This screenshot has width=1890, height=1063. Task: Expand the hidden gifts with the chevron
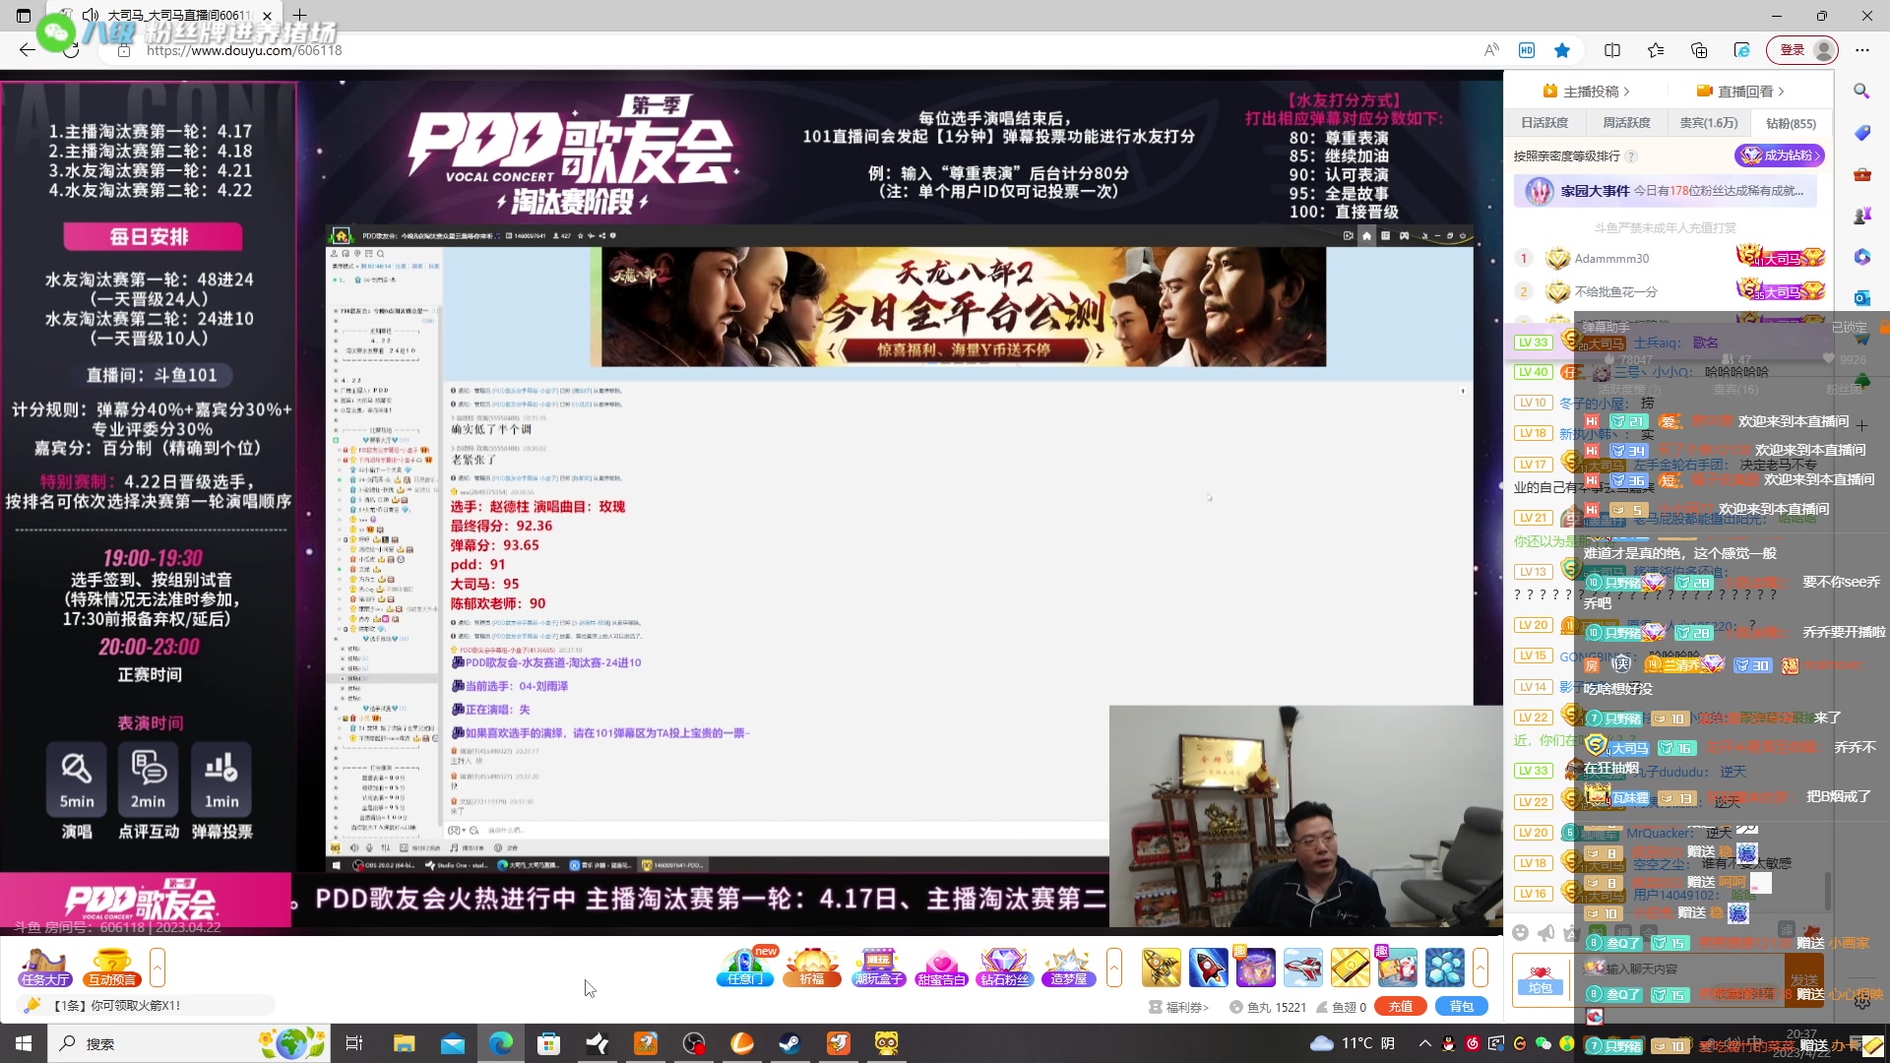(1480, 969)
